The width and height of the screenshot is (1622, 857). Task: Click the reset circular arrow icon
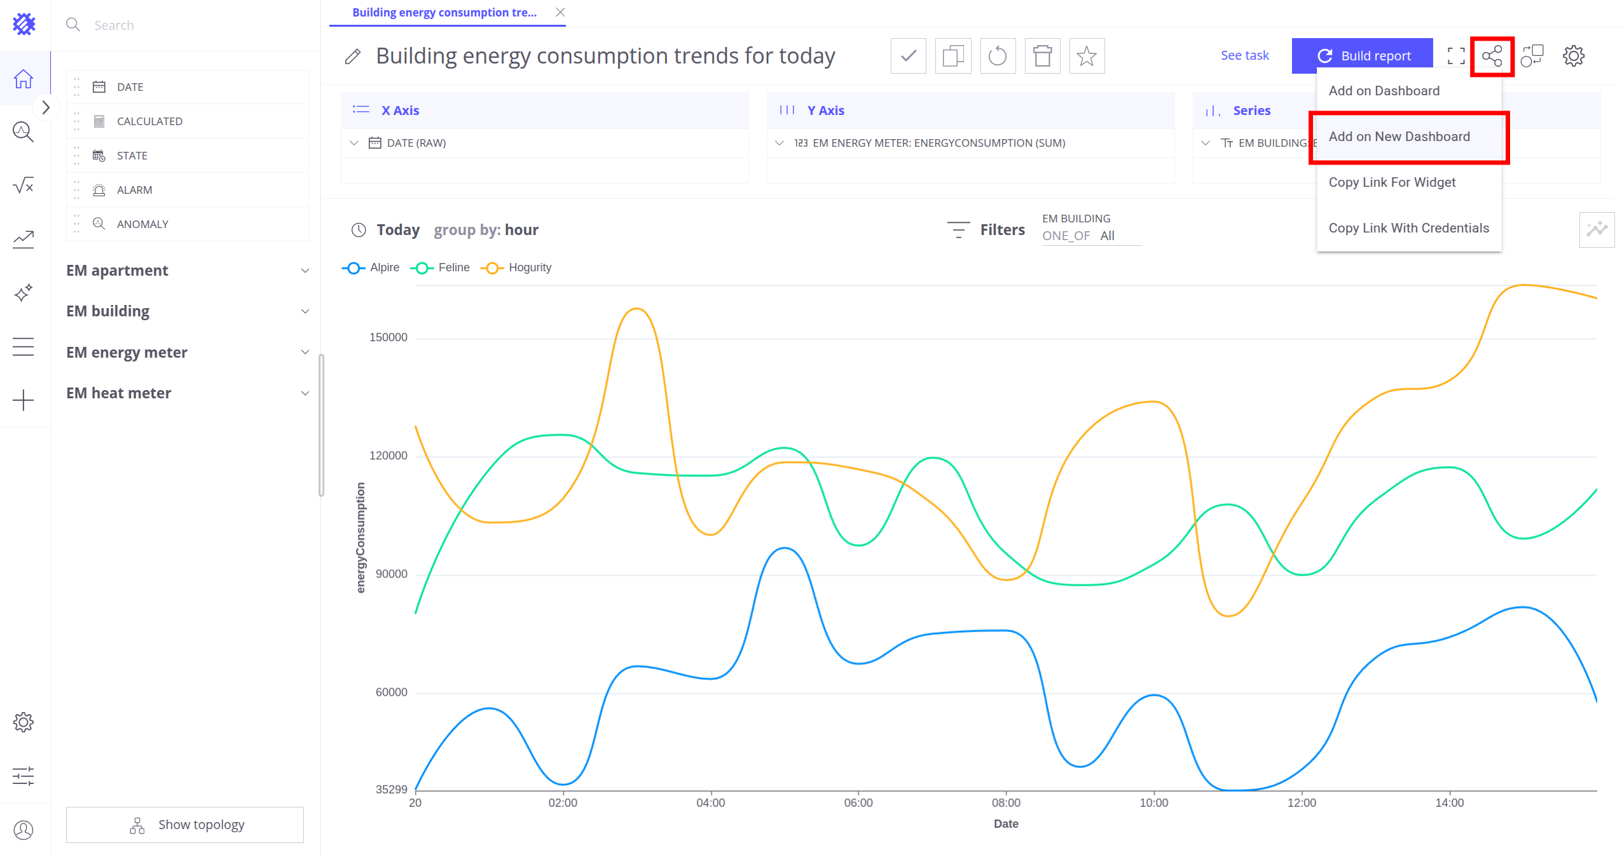(998, 56)
